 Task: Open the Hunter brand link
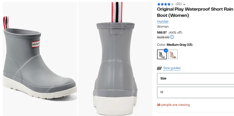pyautogui.click(x=163, y=21)
